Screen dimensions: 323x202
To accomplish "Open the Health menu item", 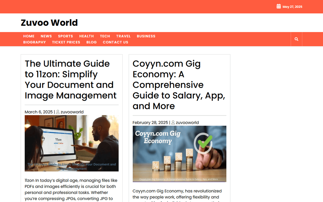I will click(86, 36).
